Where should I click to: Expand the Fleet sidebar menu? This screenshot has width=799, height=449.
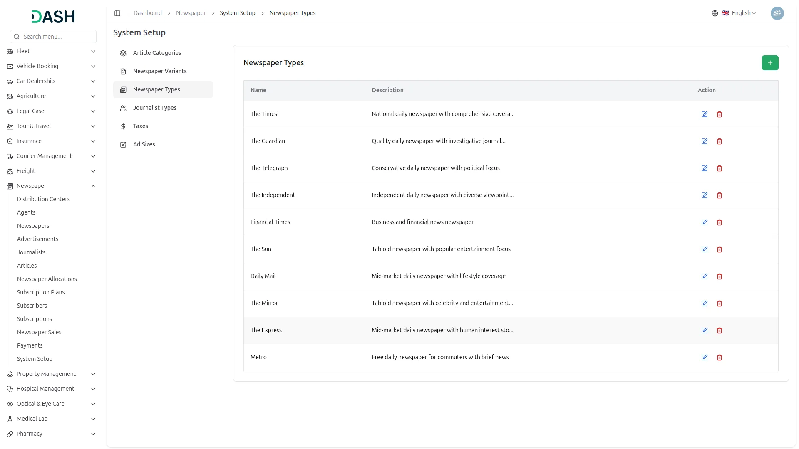[93, 52]
